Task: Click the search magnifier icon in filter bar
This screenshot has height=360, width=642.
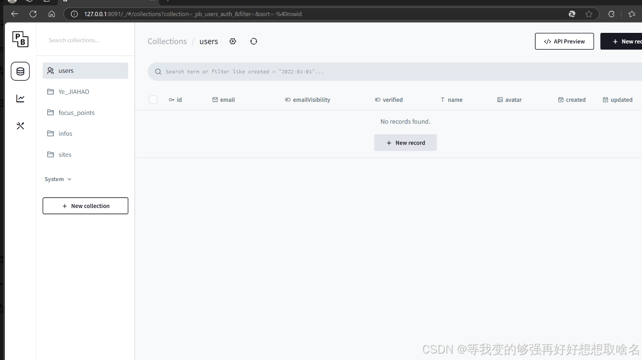Action: 158,72
